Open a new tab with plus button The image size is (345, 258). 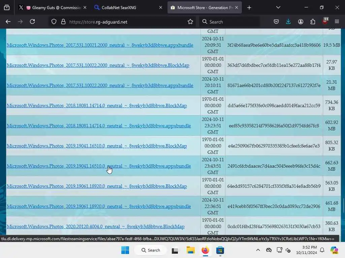click(x=249, y=8)
